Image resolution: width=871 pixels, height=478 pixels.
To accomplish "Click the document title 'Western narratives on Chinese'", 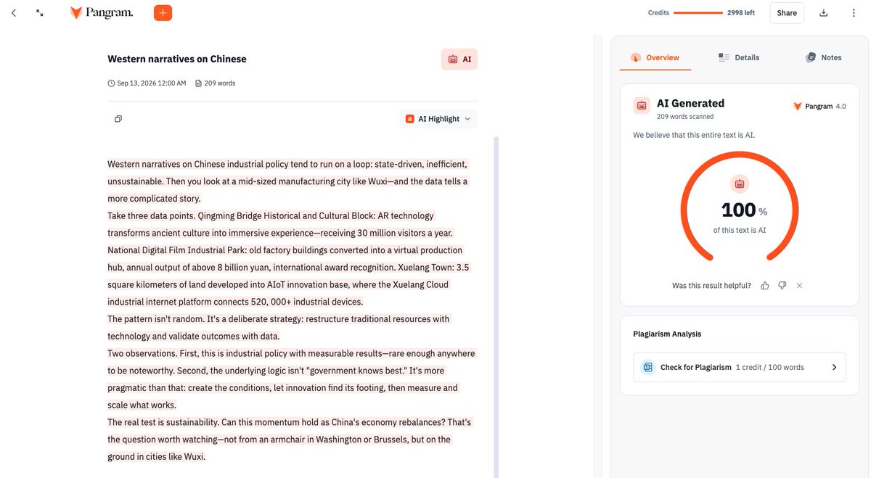I will pyautogui.click(x=177, y=59).
